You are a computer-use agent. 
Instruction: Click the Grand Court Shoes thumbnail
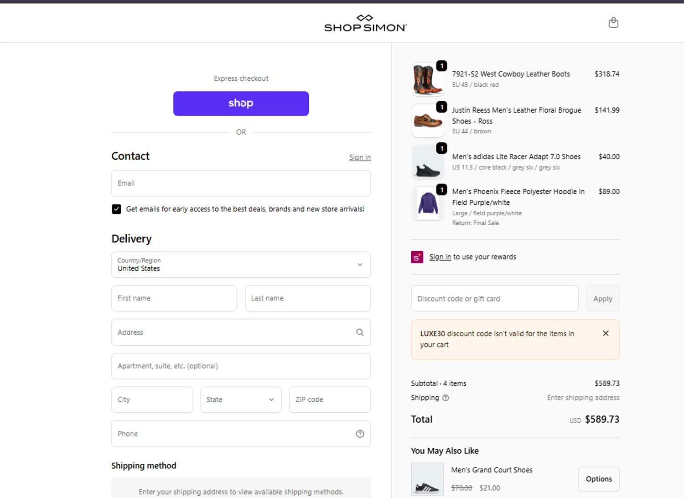point(427,479)
